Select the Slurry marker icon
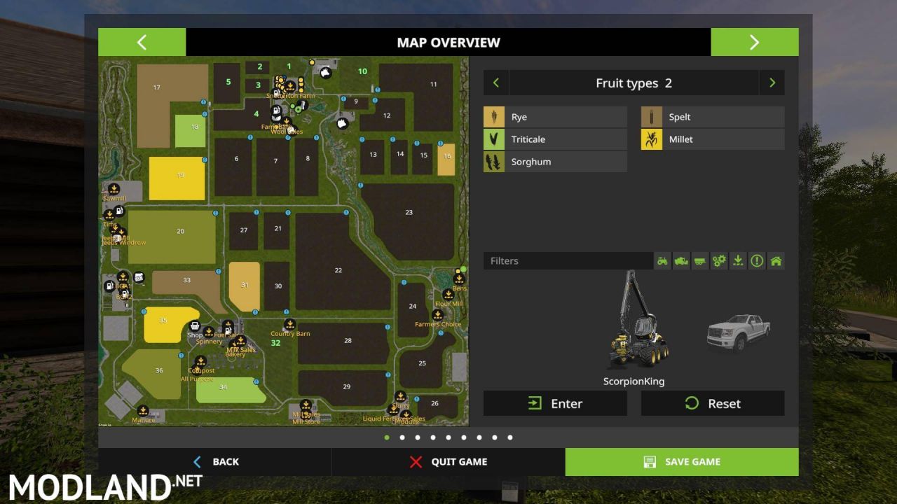Viewport: 897px width, 504px height. click(x=401, y=397)
